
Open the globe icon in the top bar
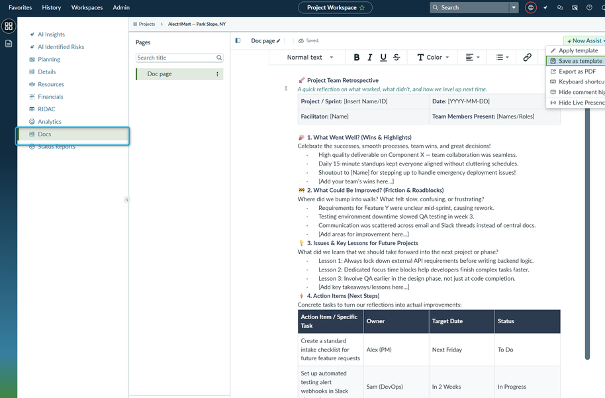pos(531,8)
